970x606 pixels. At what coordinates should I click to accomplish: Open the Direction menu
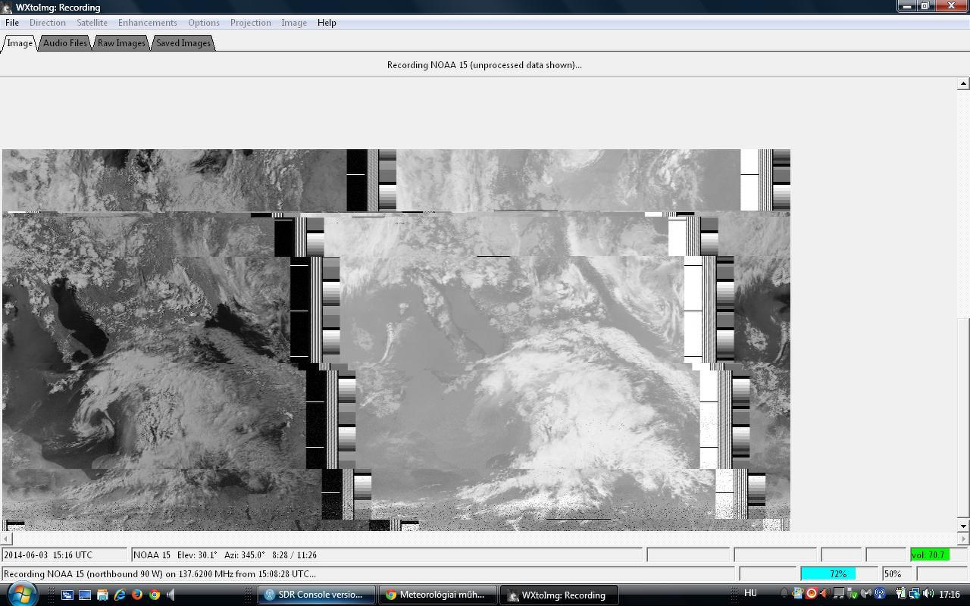pos(48,23)
